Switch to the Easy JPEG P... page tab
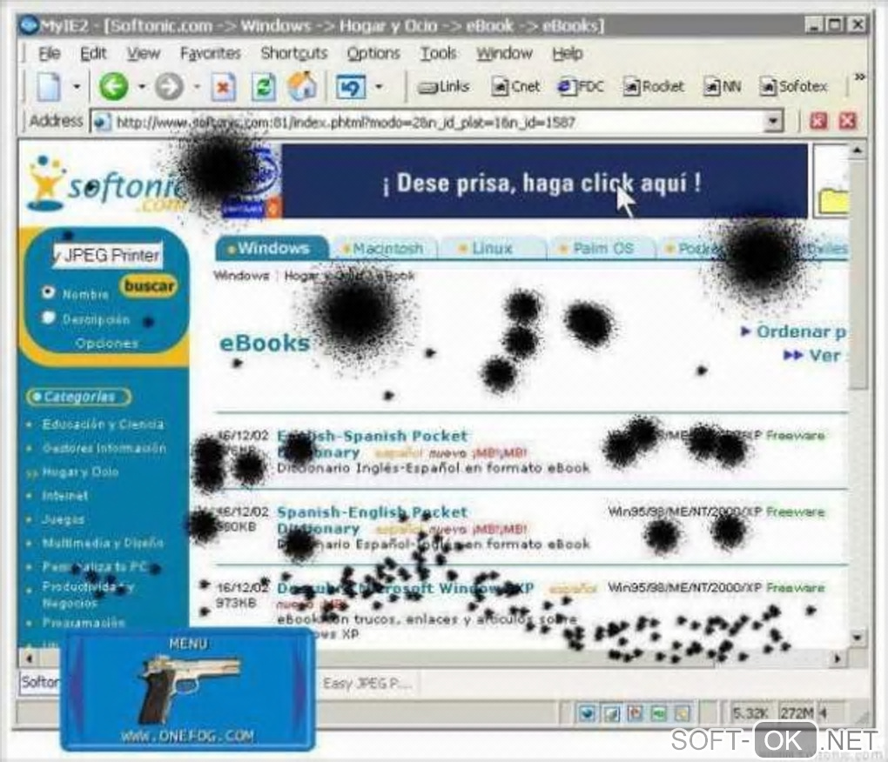 click(x=367, y=684)
